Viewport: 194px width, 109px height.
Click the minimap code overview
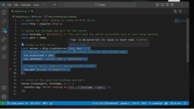[x=180, y=21]
